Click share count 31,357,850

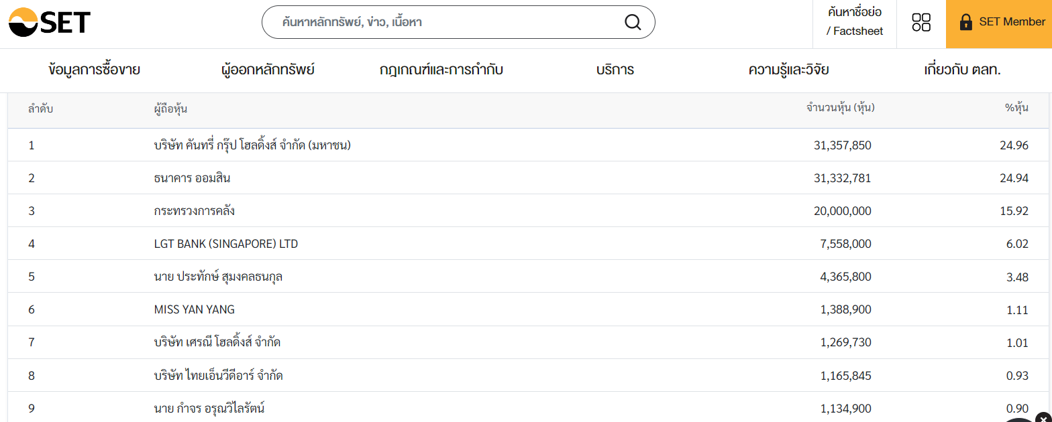tap(842, 145)
